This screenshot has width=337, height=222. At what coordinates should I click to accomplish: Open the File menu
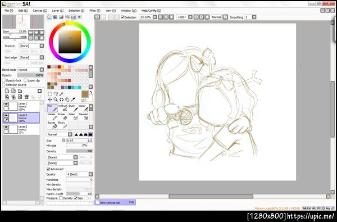click(x=9, y=11)
